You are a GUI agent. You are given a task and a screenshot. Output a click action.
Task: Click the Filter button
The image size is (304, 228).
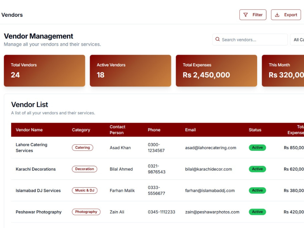click(253, 15)
